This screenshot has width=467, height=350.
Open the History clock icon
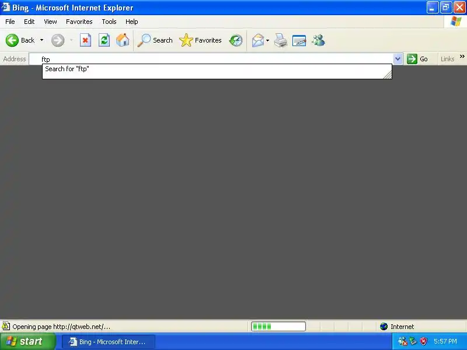click(236, 40)
